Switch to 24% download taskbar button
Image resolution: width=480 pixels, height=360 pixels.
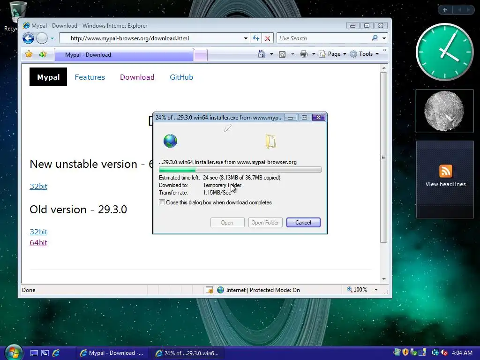click(187, 353)
